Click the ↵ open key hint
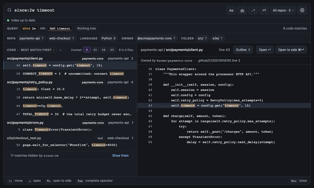The height and width of the screenshot is (188, 314). click(34, 181)
